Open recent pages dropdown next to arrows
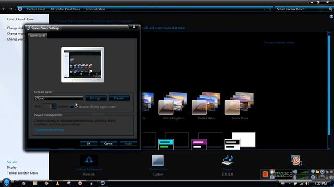The height and width of the screenshot is (187, 334). pyautogui.click(x=15, y=9)
